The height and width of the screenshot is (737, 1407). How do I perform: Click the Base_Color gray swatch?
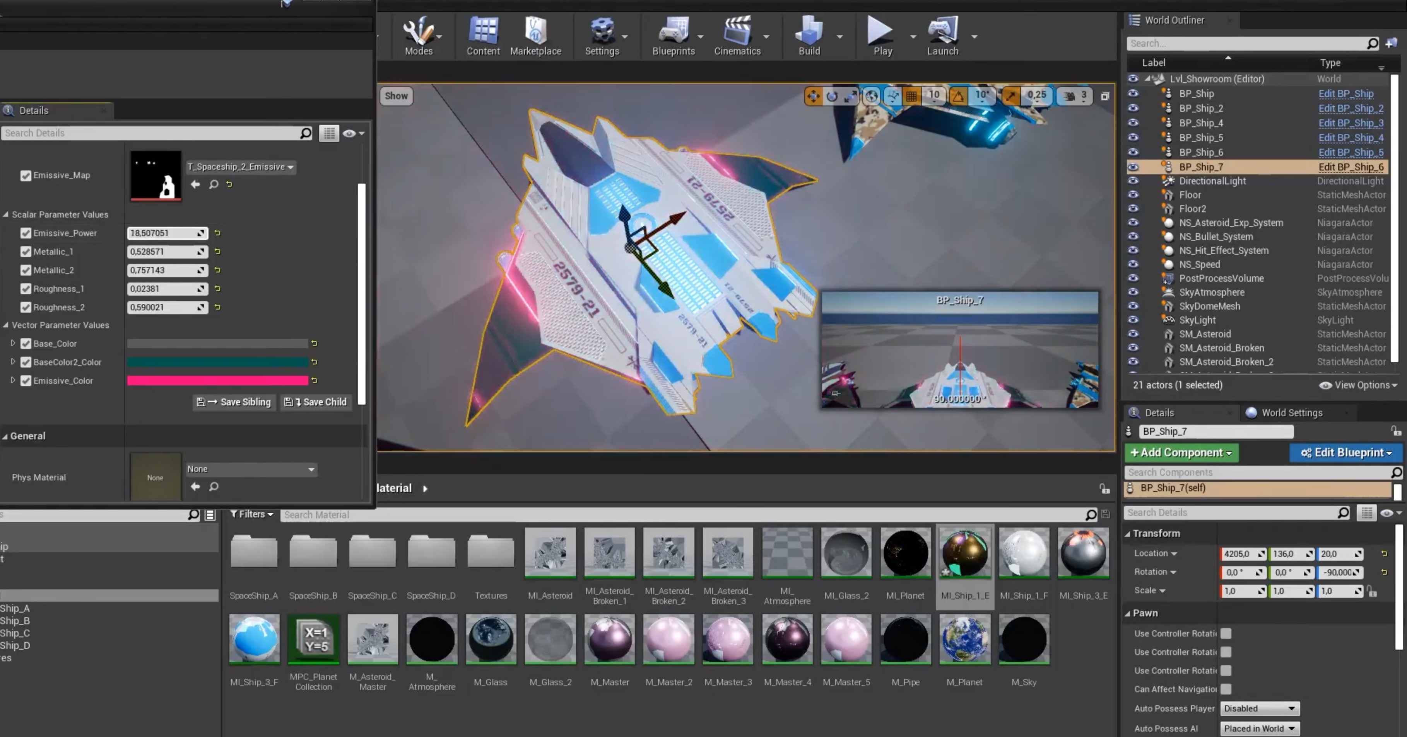(x=217, y=344)
